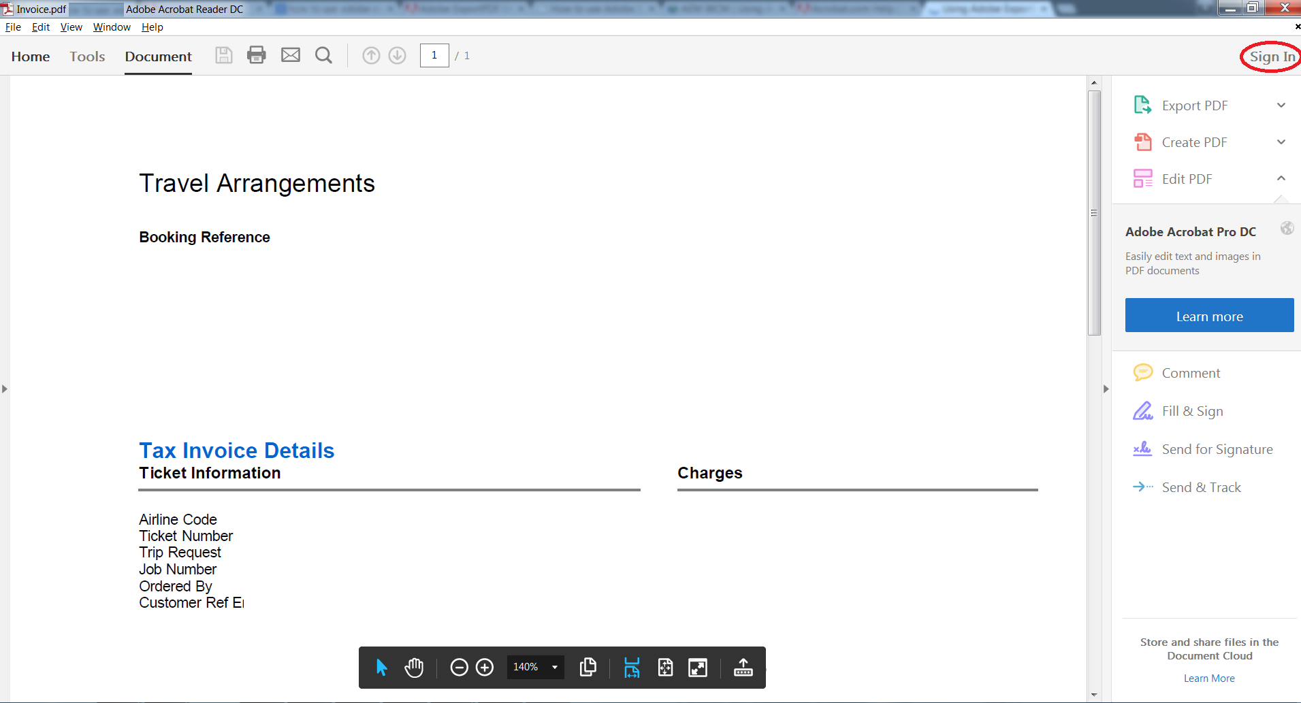Click the vertical scrollbar thumb
The height and width of the screenshot is (703, 1301).
coord(1094,213)
